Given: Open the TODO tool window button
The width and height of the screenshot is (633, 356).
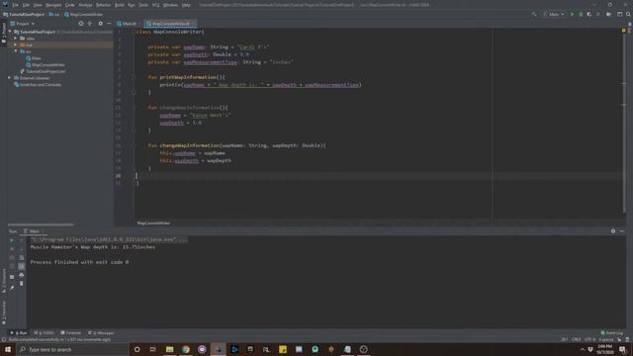Looking at the screenshot, I should click(44, 333).
